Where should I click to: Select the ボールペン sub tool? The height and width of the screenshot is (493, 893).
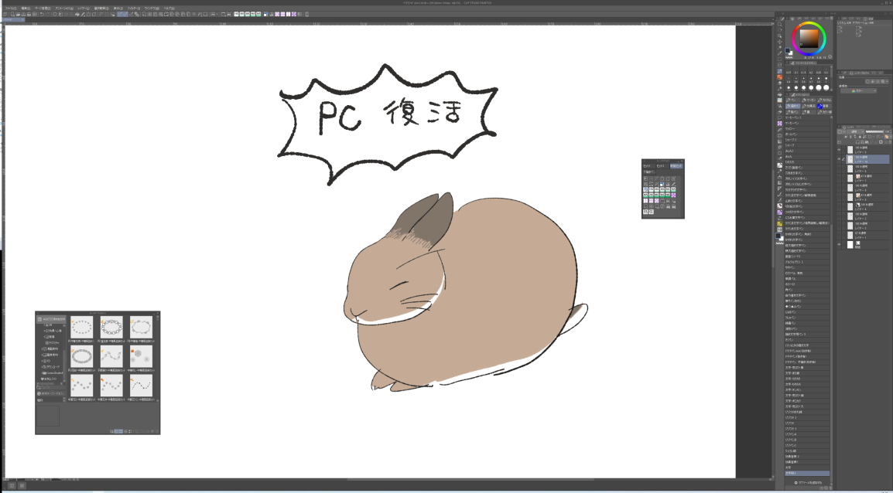tap(807, 134)
